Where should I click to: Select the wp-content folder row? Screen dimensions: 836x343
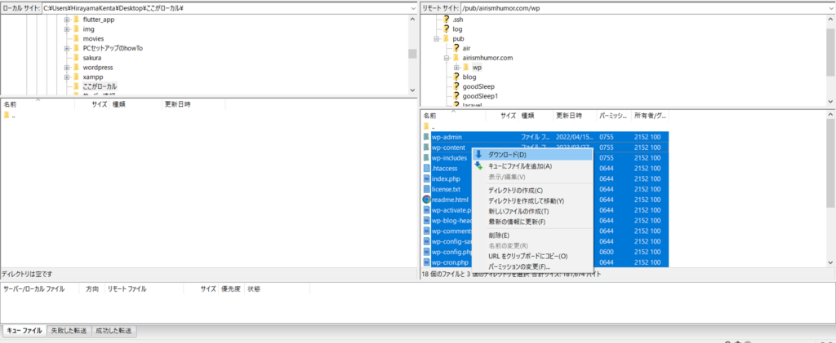click(545, 147)
